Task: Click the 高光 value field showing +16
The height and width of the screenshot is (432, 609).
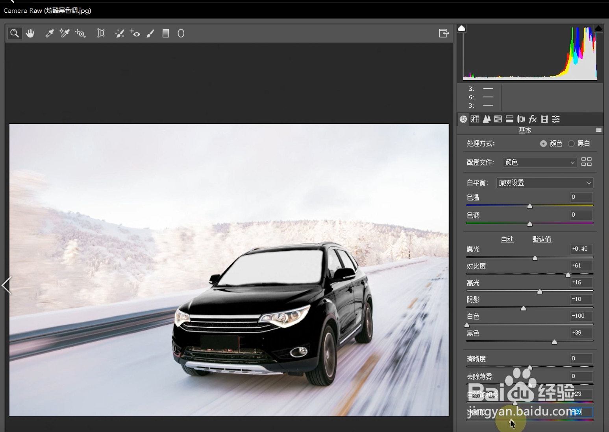Action: 581,282
